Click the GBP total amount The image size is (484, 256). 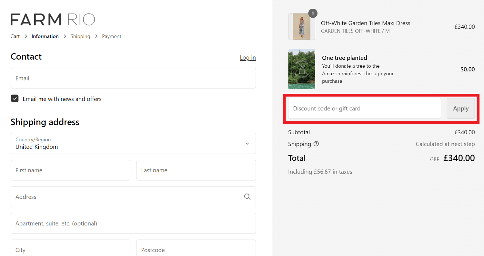point(459,158)
